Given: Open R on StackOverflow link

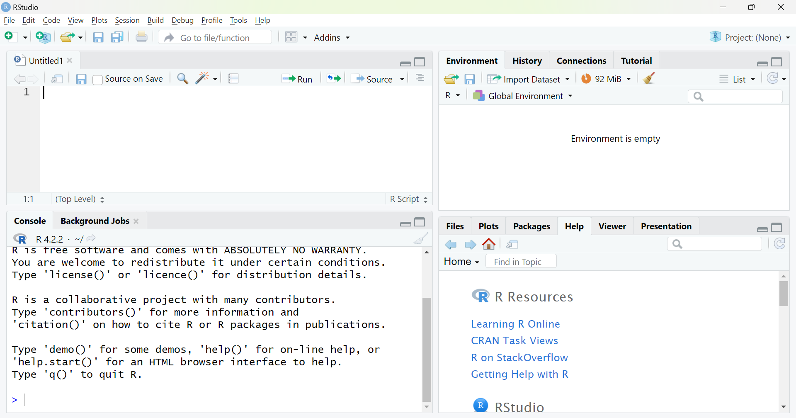Looking at the screenshot, I should (x=519, y=357).
